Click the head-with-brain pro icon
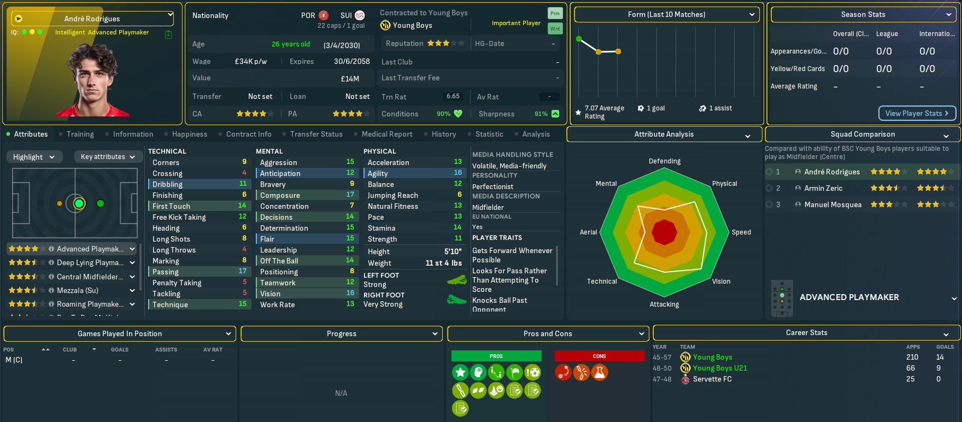962x422 pixels. coord(478,373)
